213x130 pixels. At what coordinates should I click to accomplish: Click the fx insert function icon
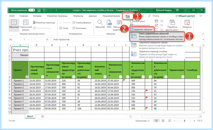click(47, 40)
